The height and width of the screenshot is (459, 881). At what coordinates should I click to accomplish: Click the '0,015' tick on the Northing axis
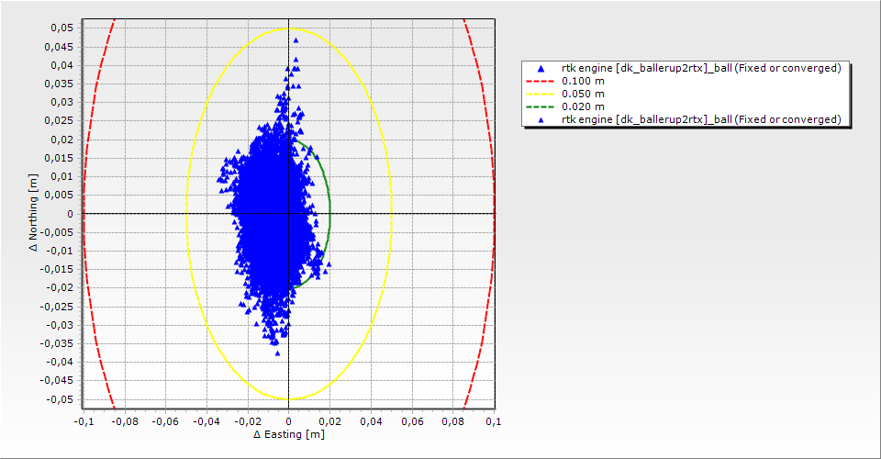(59, 158)
